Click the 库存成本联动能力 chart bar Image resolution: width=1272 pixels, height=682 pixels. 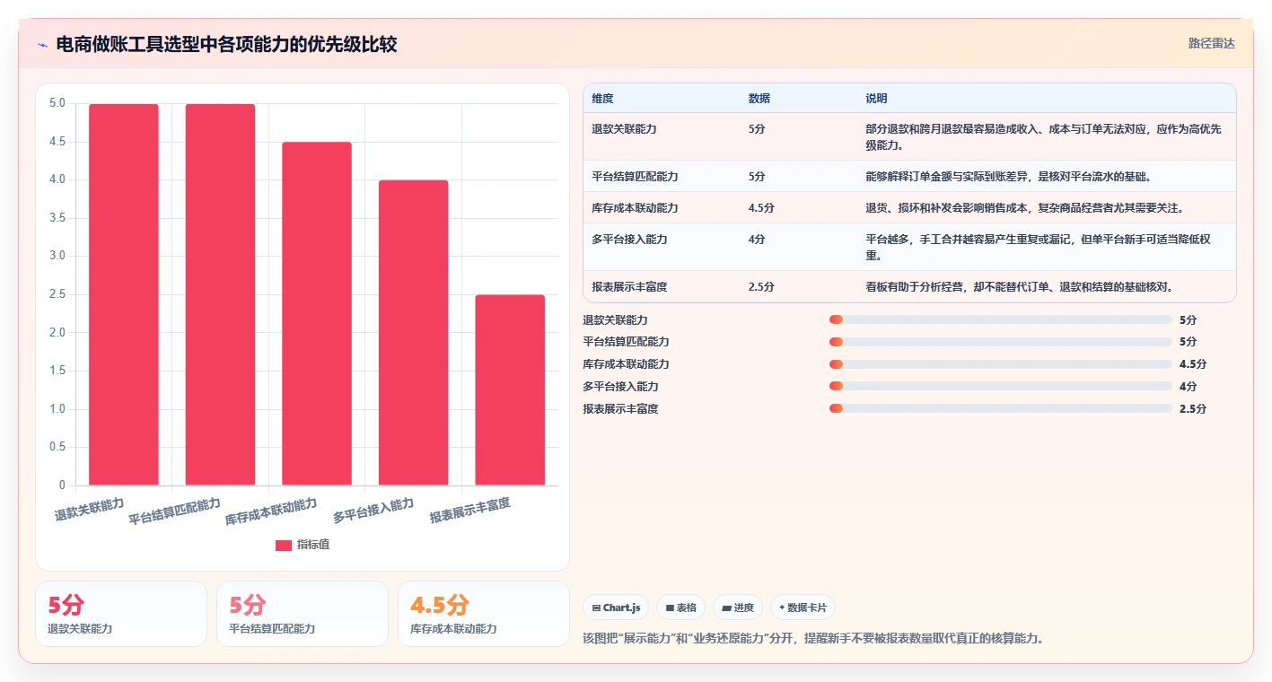coord(317,314)
